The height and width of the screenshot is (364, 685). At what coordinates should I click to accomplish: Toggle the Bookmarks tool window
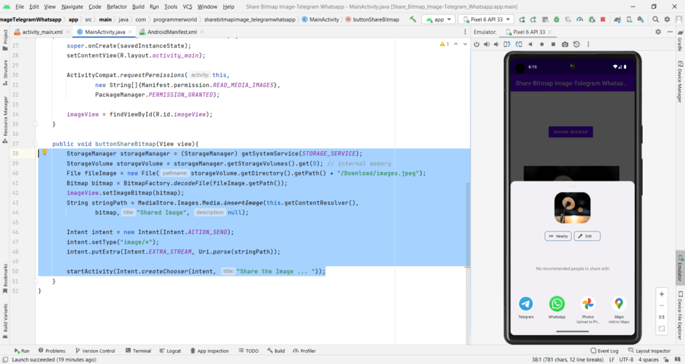click(5, 278)
